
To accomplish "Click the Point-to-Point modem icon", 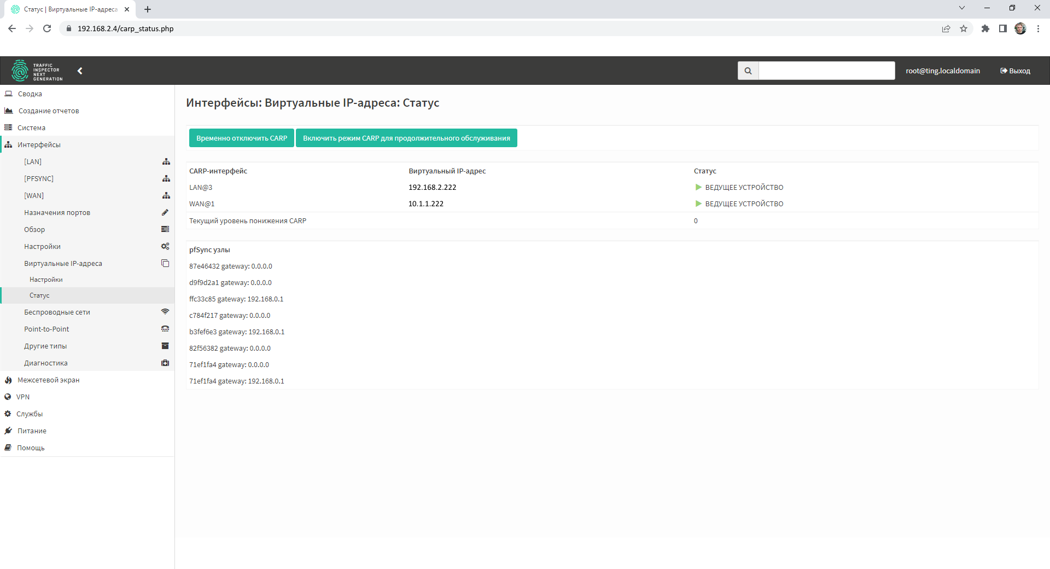I will pos(165,329).
